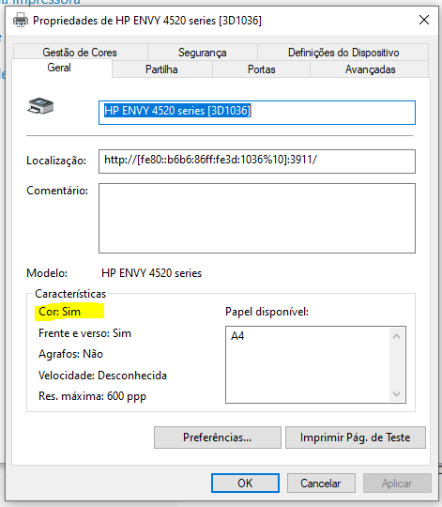Click the Cancelar button

pyautogui.click(x=321, y=484)
